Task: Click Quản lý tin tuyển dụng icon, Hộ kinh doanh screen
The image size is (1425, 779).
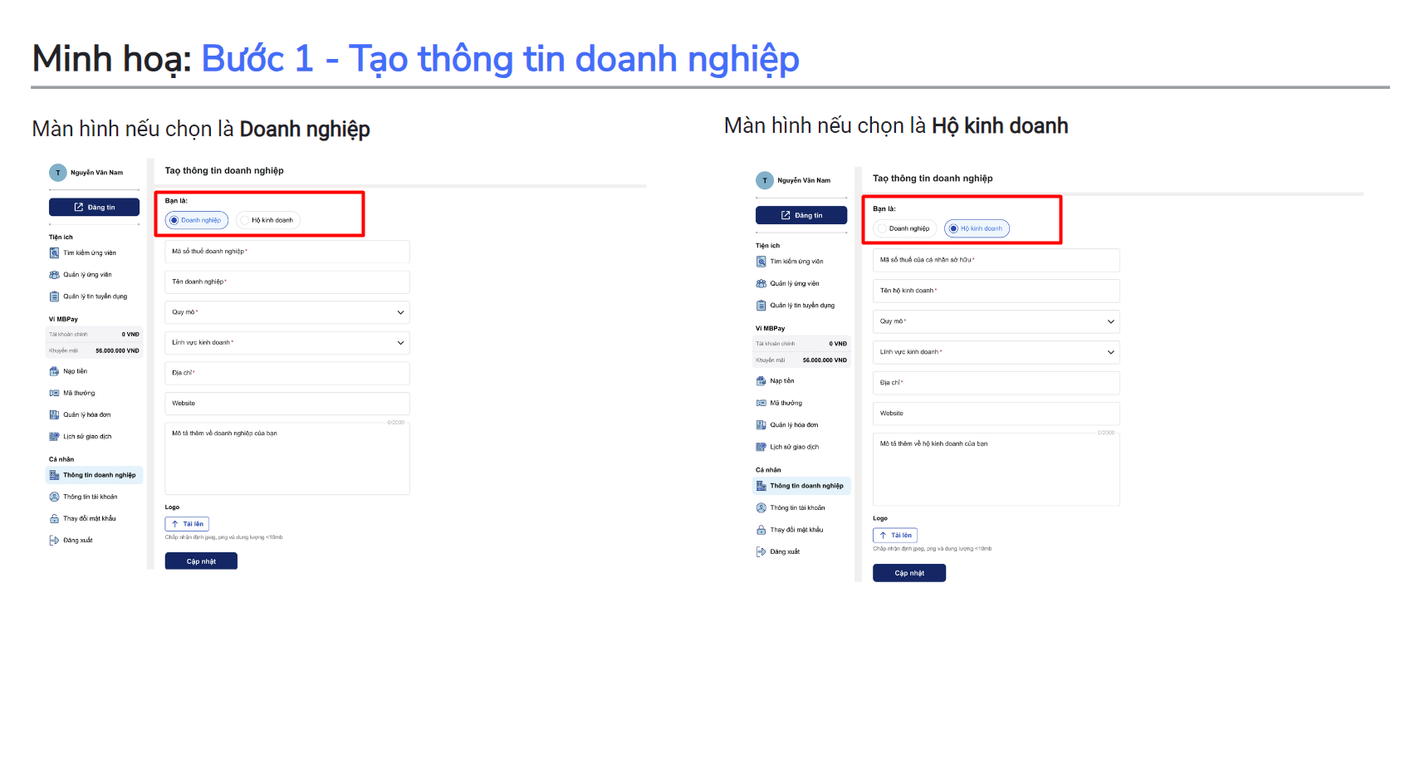Action: coord(761,306)
